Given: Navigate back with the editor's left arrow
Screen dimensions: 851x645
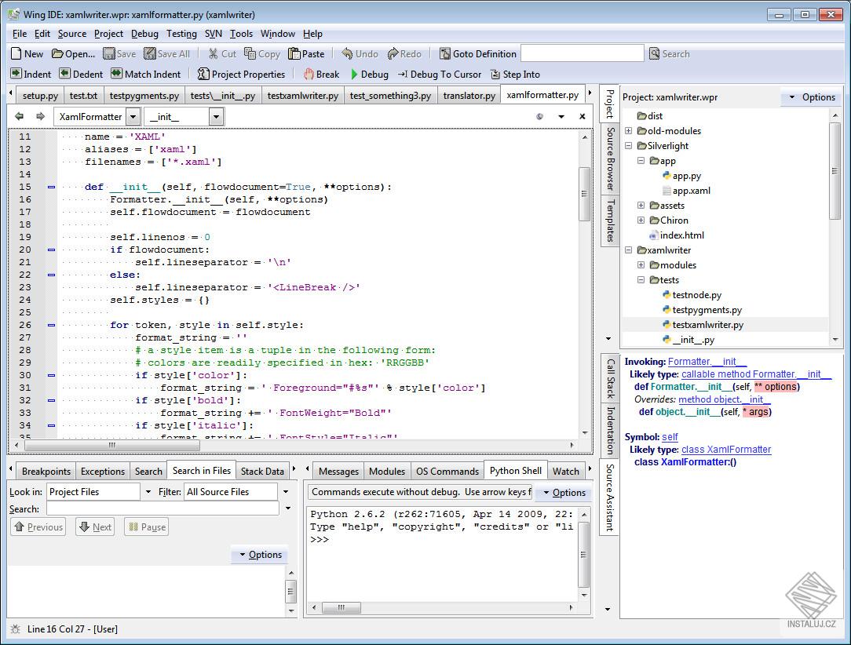Looking at the screenshot, I should [20, 117].
